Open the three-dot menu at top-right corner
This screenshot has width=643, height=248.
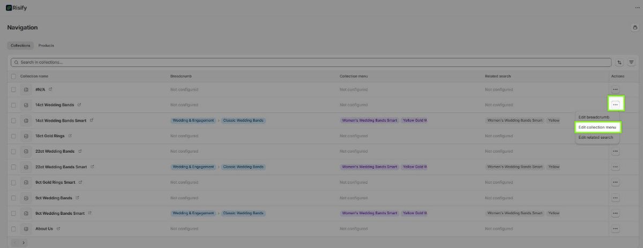coord(636,7)
